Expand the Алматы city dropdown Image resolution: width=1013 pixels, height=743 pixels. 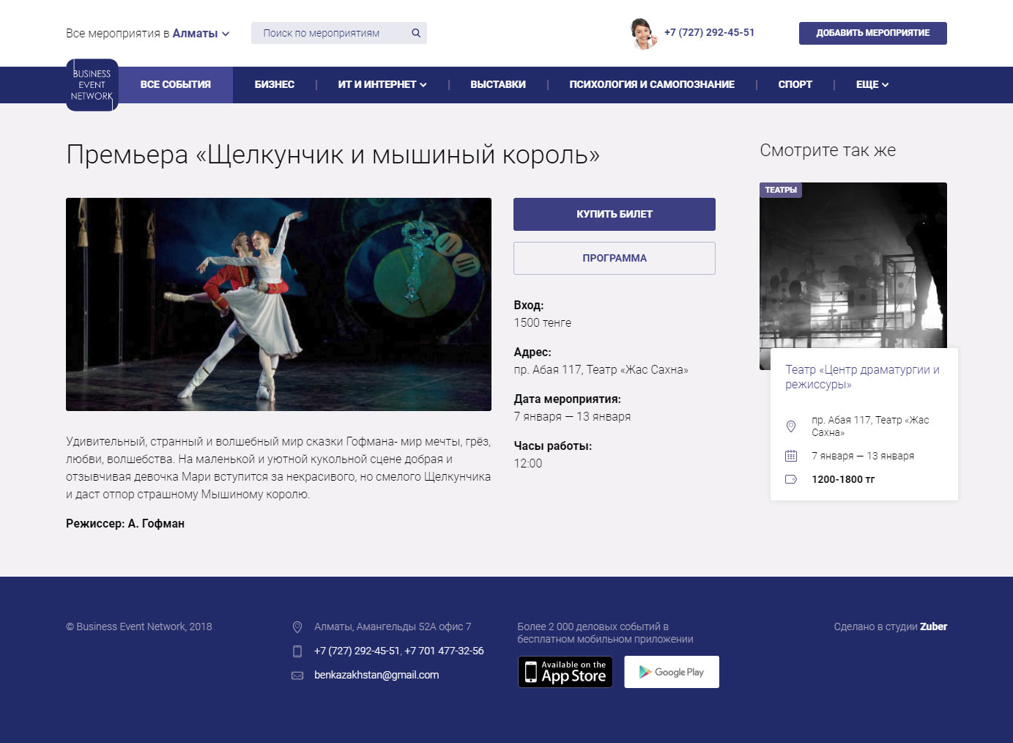point(201,34)
